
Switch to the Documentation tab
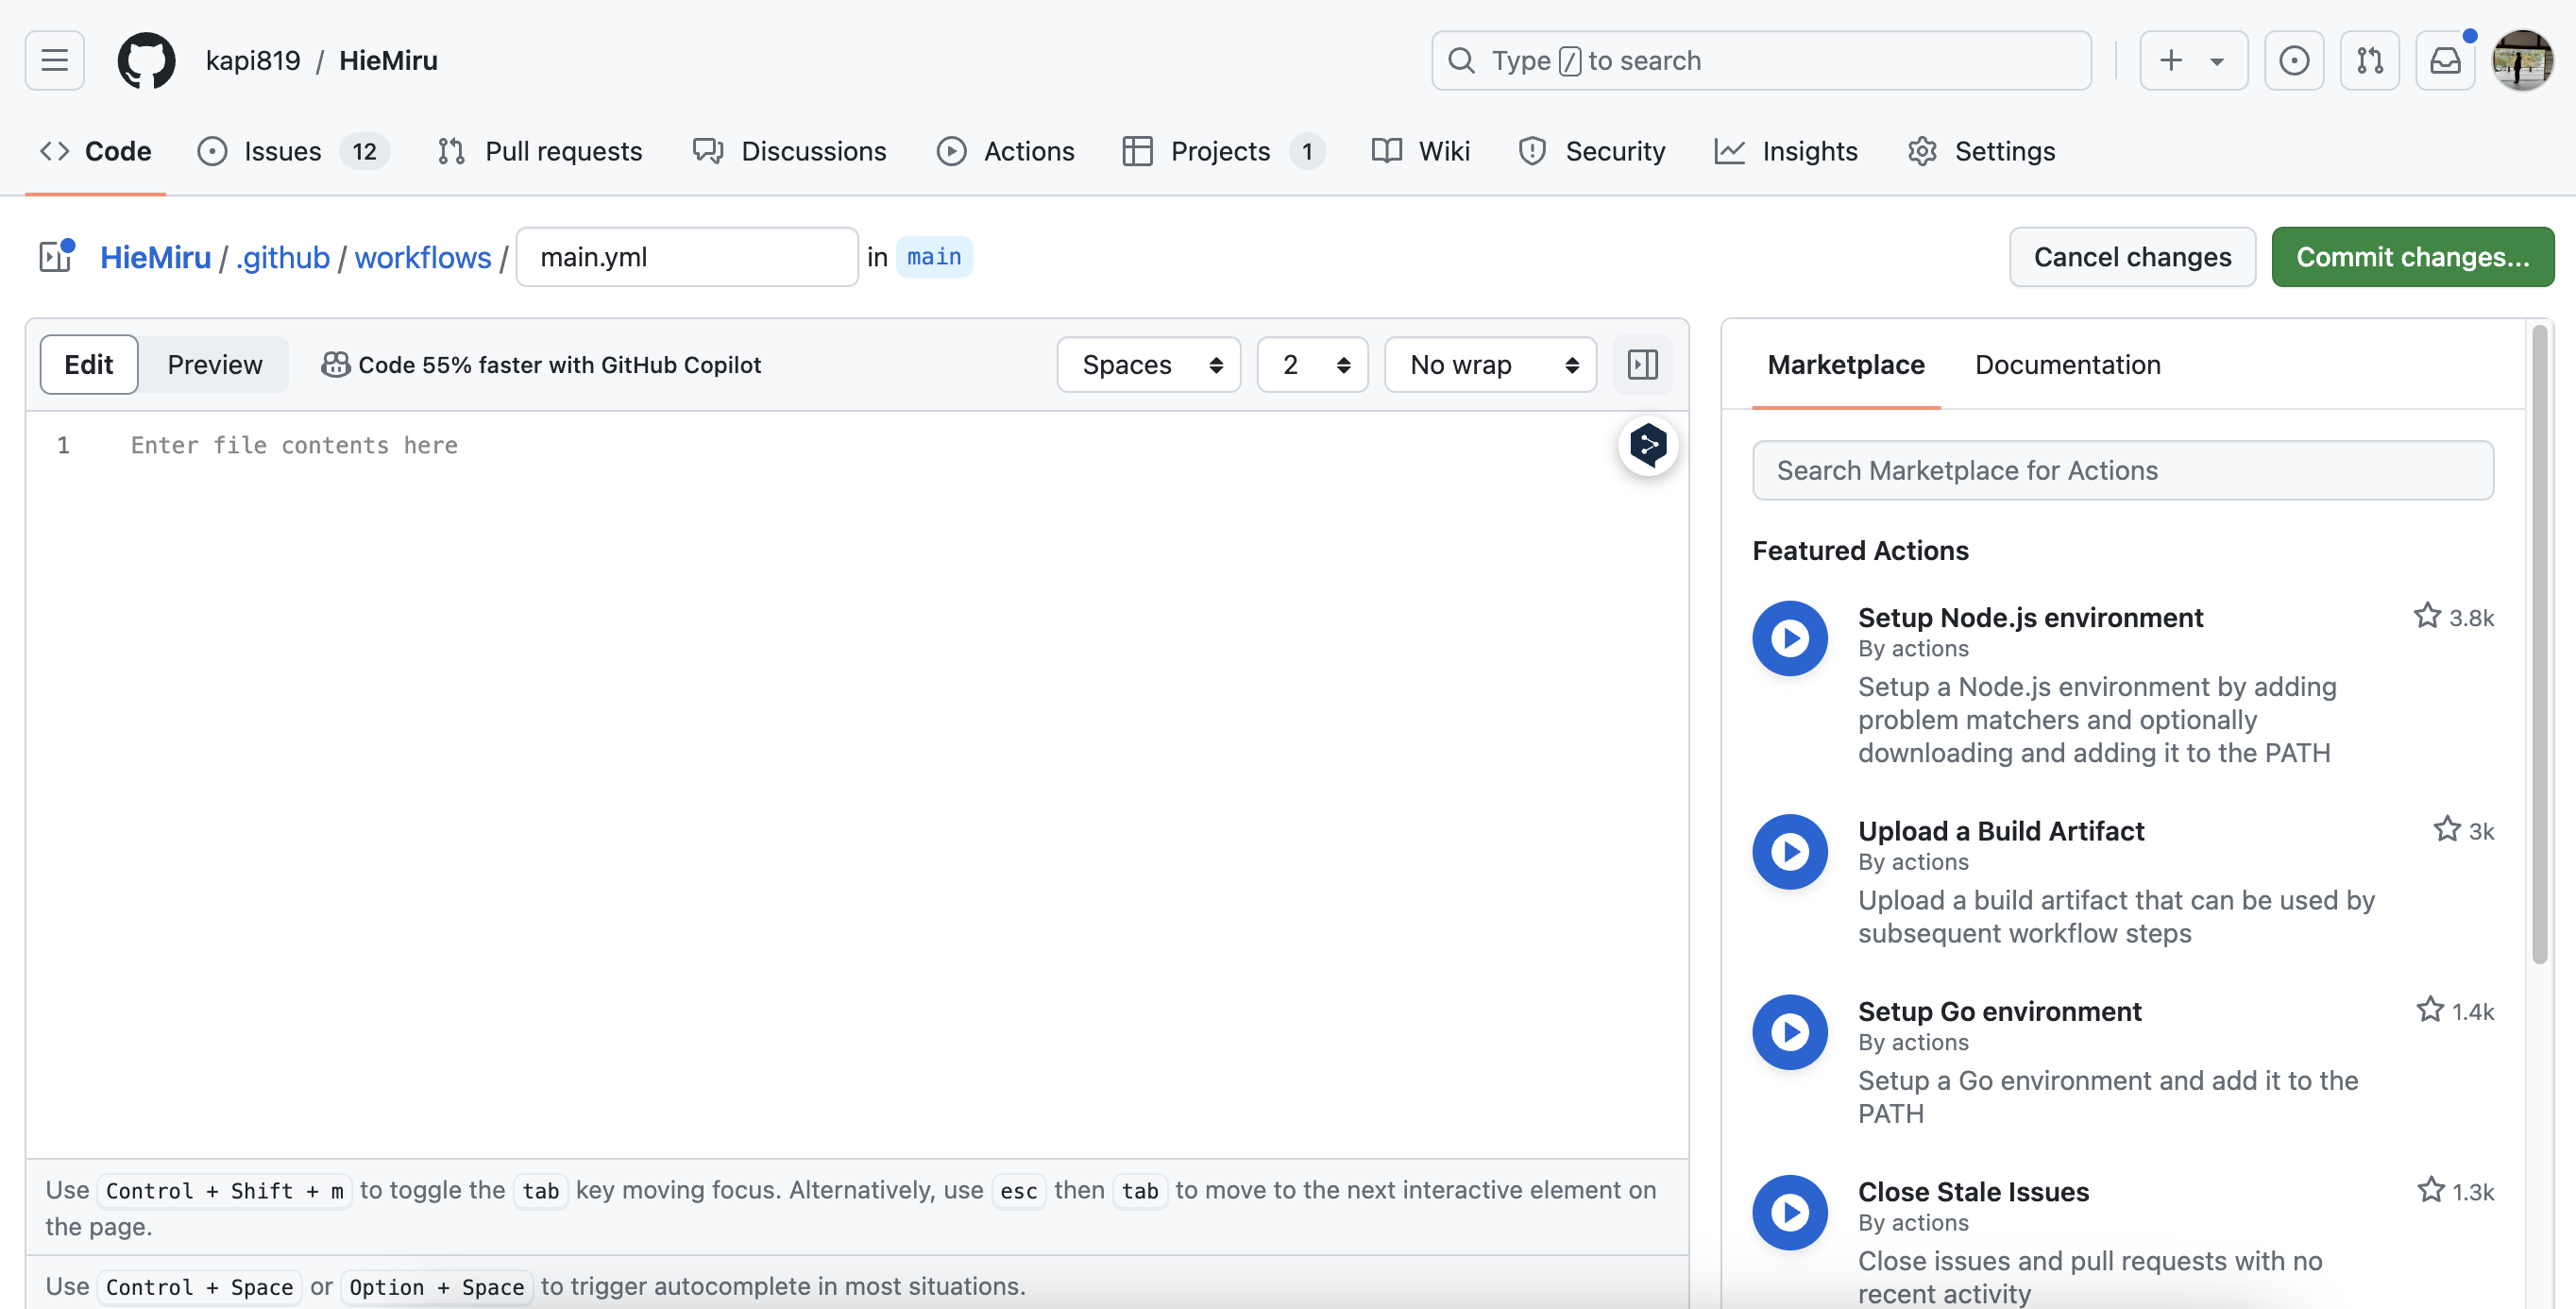click(2067, 364)
